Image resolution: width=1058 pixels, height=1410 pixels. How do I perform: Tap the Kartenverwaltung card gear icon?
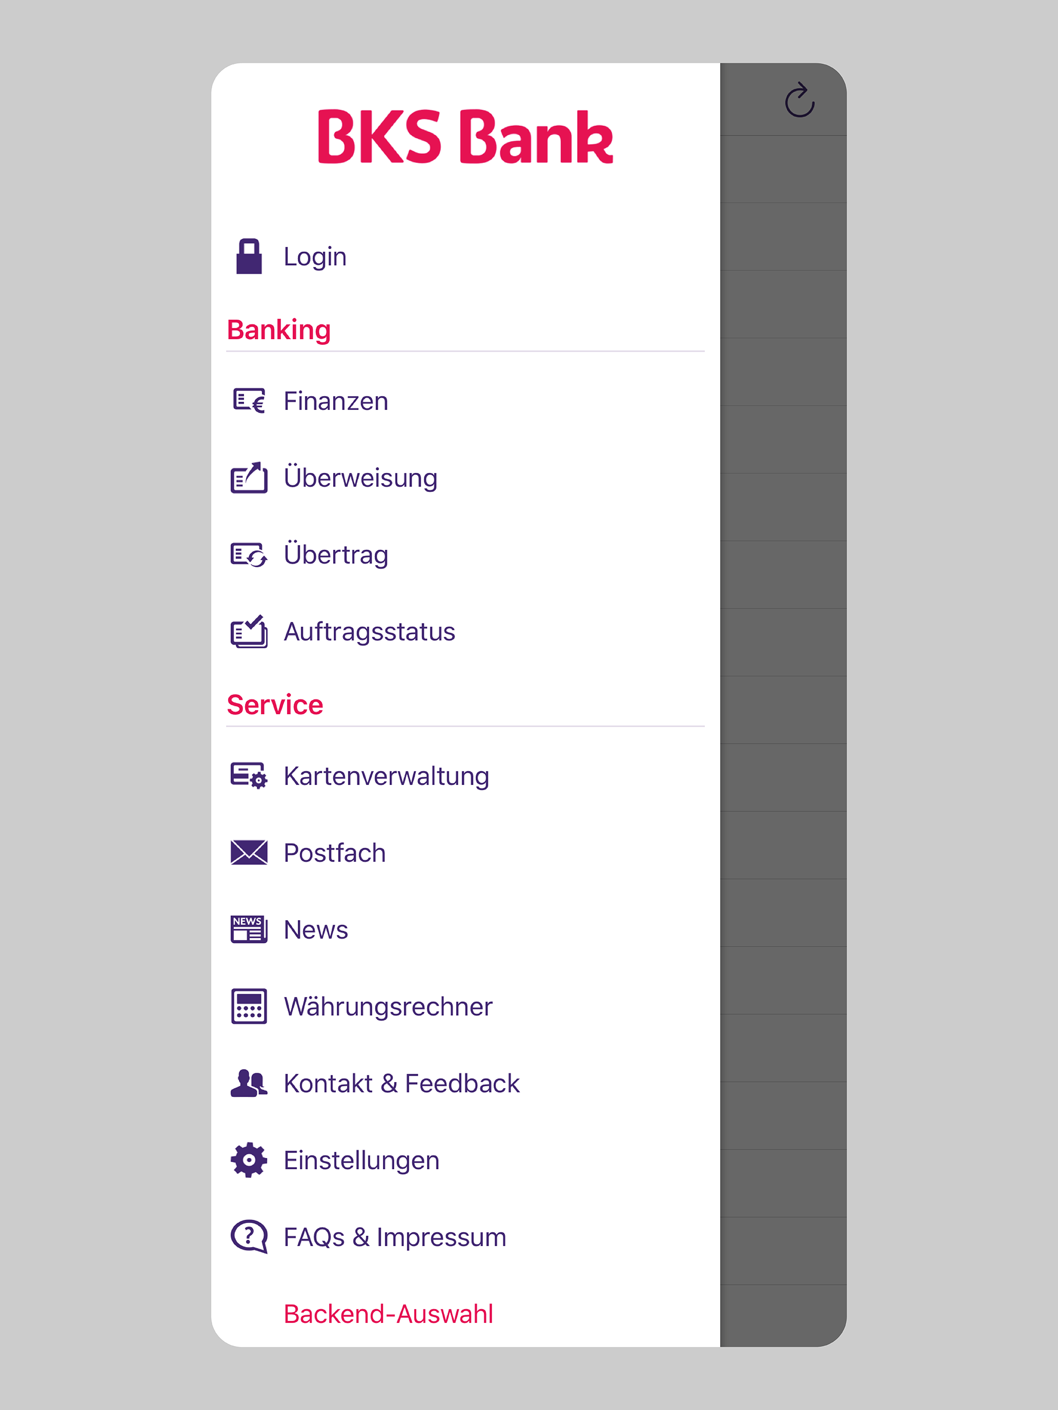click(249, 776)
